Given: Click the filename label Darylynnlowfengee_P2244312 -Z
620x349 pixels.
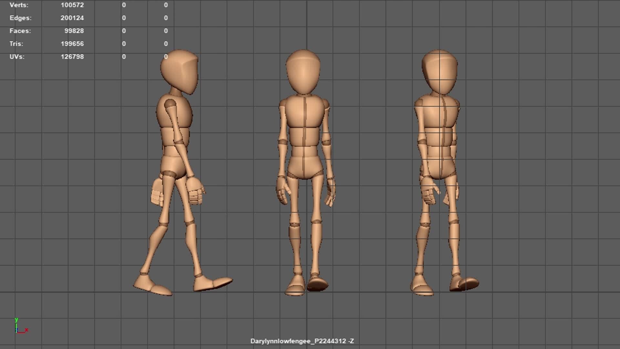Looking at the screenshot, I should click(302, 341).
